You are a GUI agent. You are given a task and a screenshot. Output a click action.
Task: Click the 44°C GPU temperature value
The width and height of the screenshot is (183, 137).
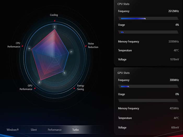(176, 118)
